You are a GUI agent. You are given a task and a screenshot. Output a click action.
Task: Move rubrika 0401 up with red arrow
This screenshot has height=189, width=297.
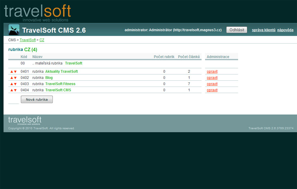12,72
